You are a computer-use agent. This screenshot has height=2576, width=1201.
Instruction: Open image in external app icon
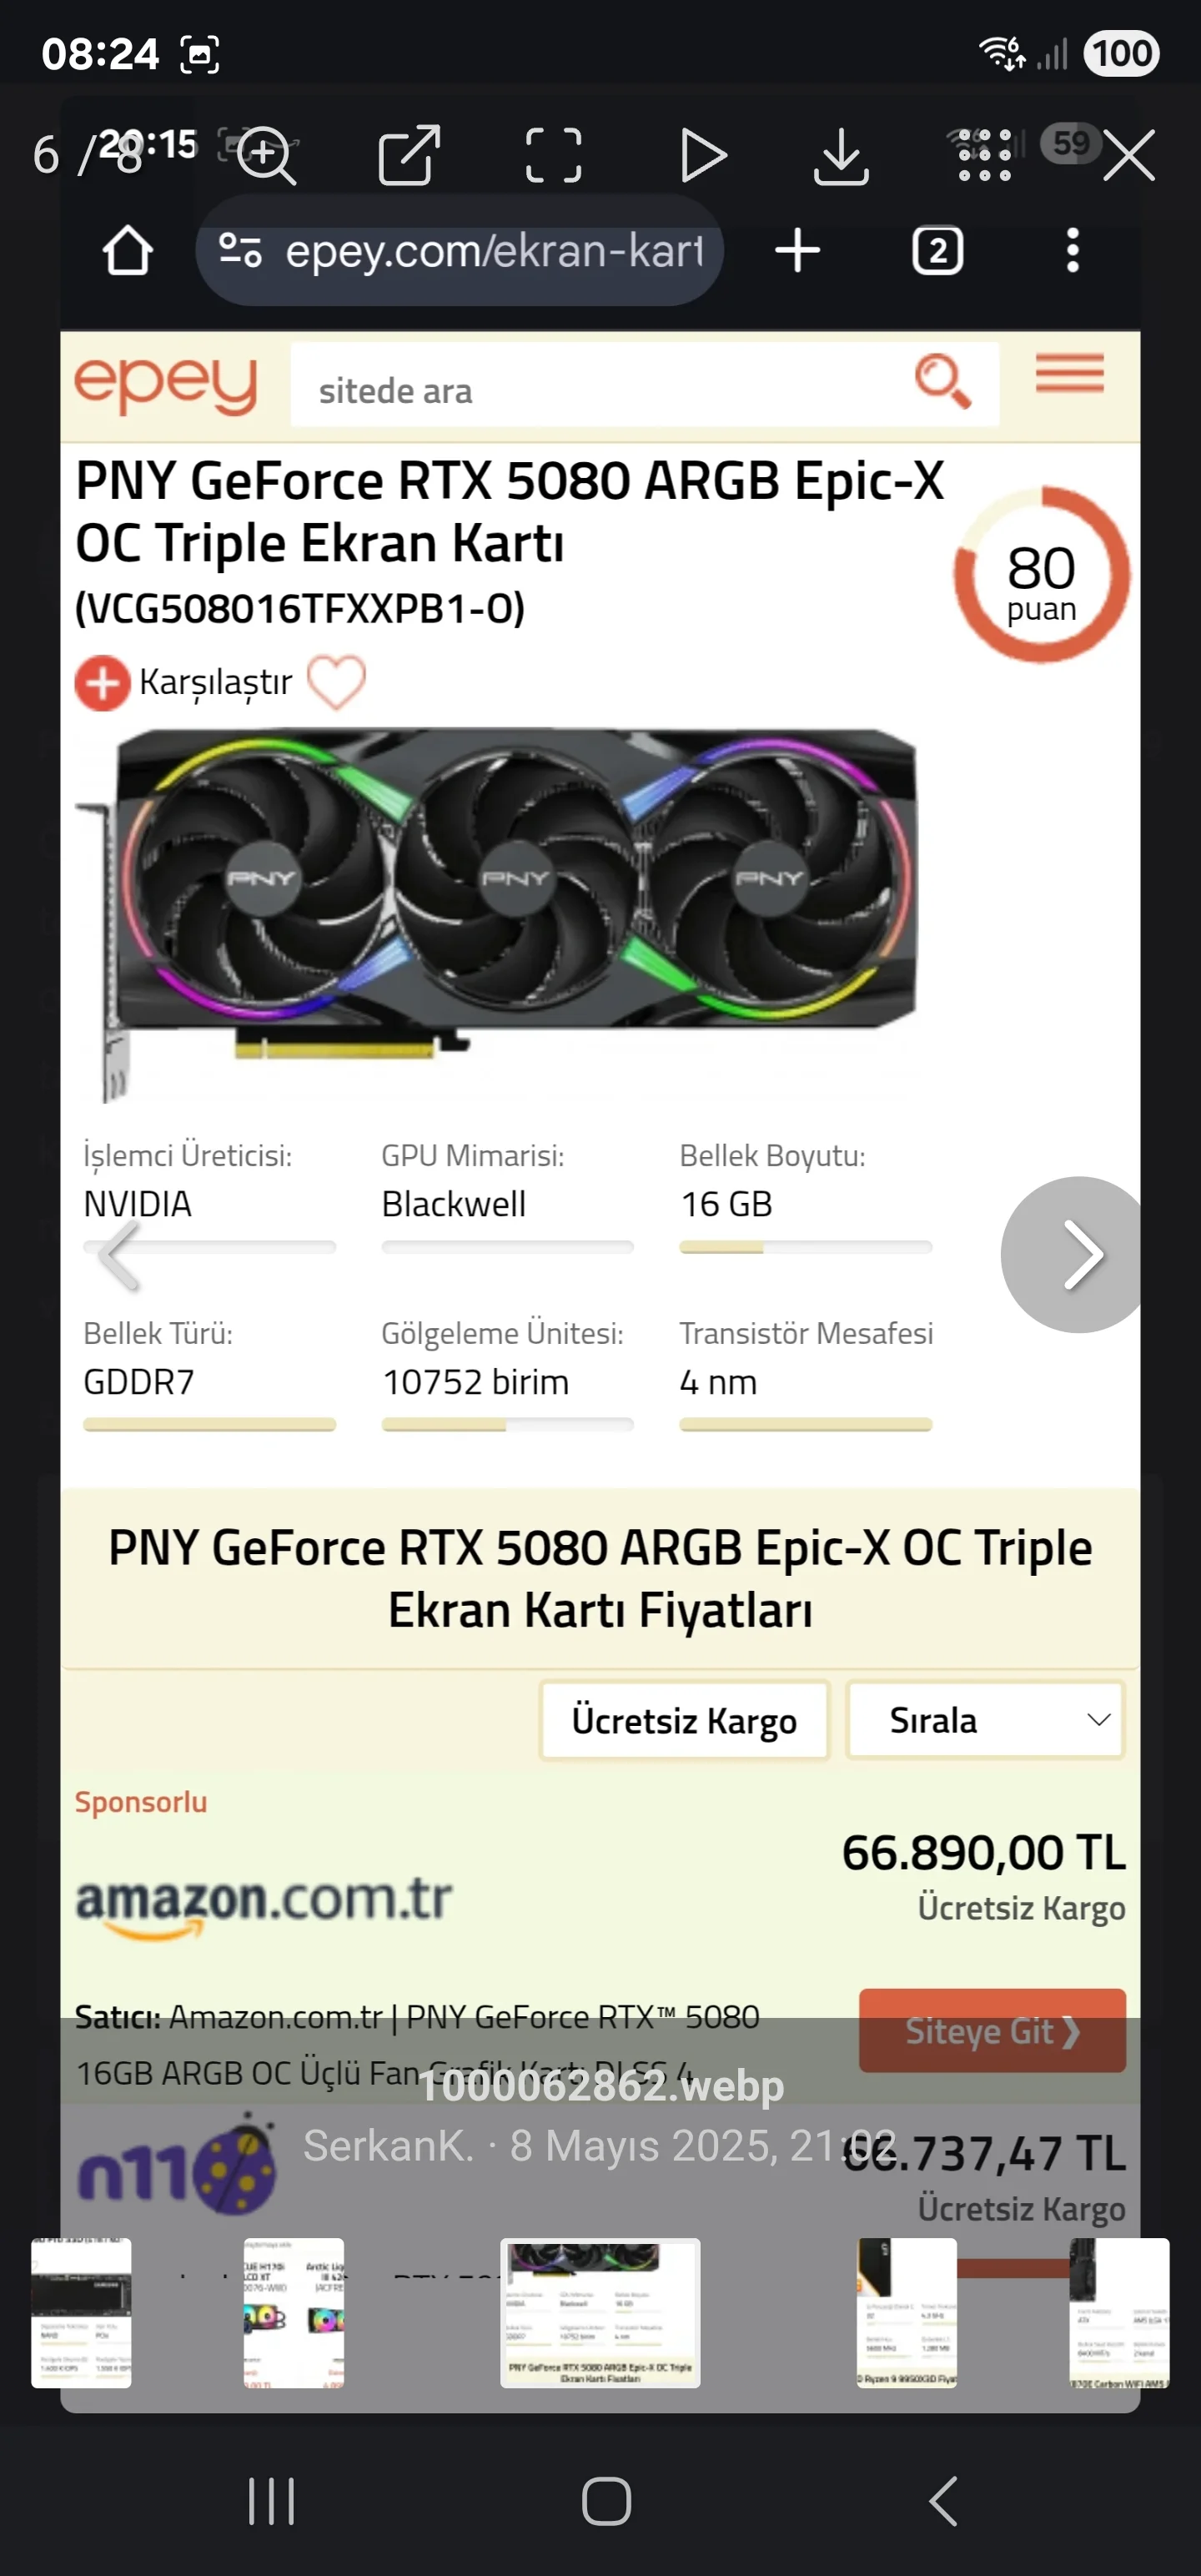click(x=409, y=155)
